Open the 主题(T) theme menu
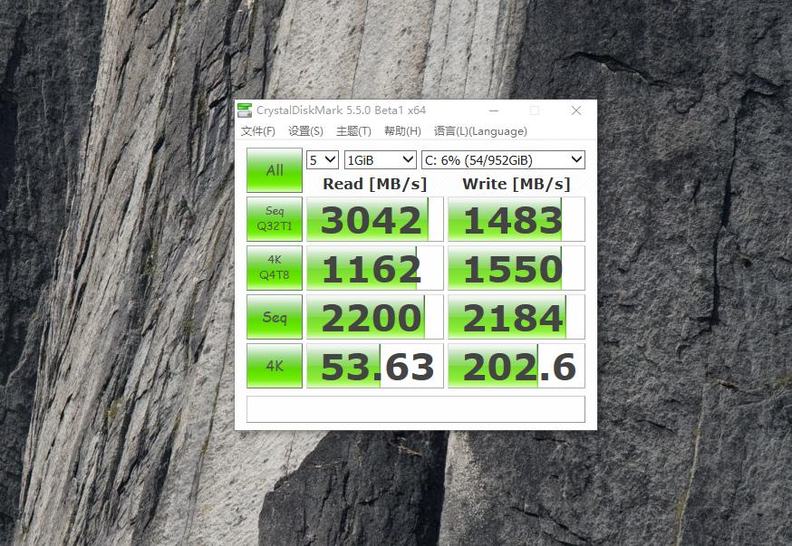Image resolution: width=792 pixels, height=546 pixels. (x=354, y=130)
